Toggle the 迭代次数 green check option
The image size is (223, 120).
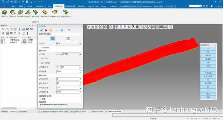click(x=40, y=79)
